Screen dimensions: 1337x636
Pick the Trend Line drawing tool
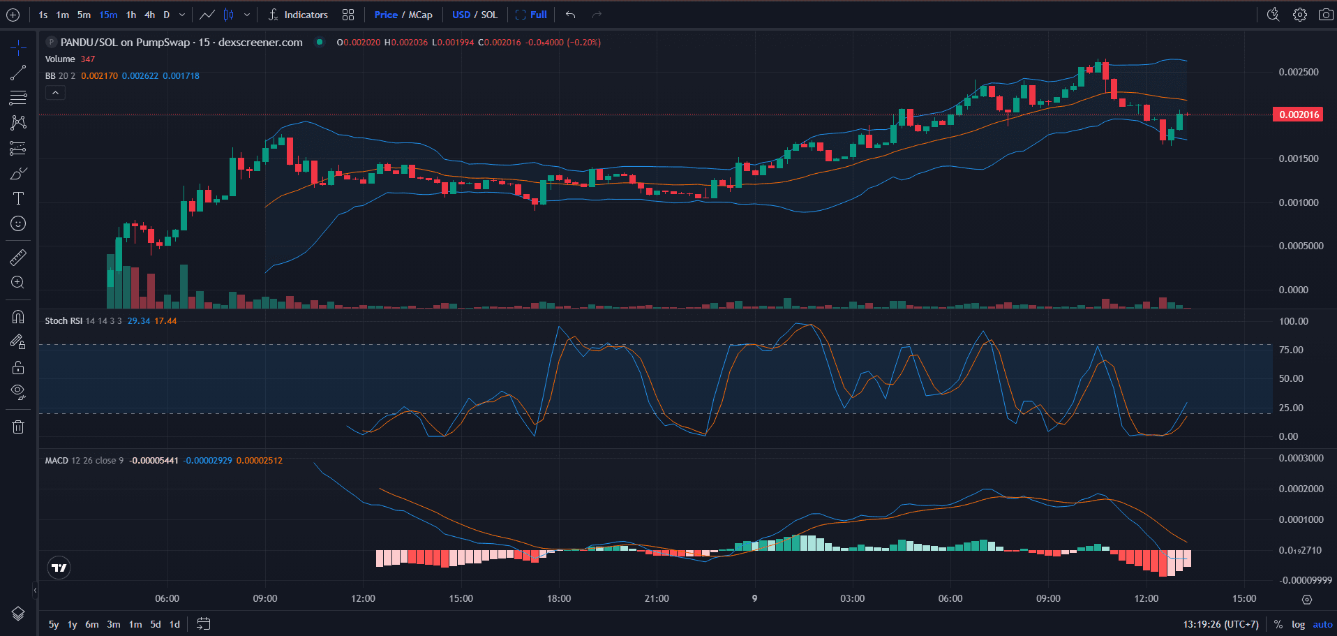point(17,72)
